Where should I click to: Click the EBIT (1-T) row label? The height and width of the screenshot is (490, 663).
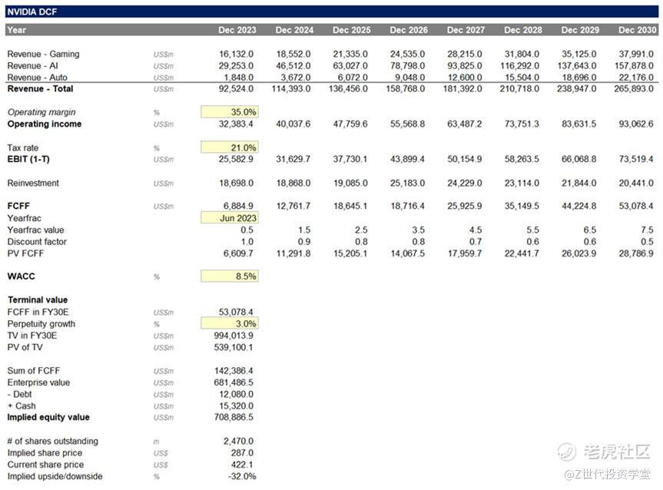pyautogui.click(x=28, y=160)
